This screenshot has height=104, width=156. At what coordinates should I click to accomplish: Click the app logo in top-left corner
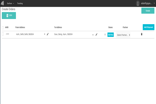pyautogui.click(x=2, y=3)
